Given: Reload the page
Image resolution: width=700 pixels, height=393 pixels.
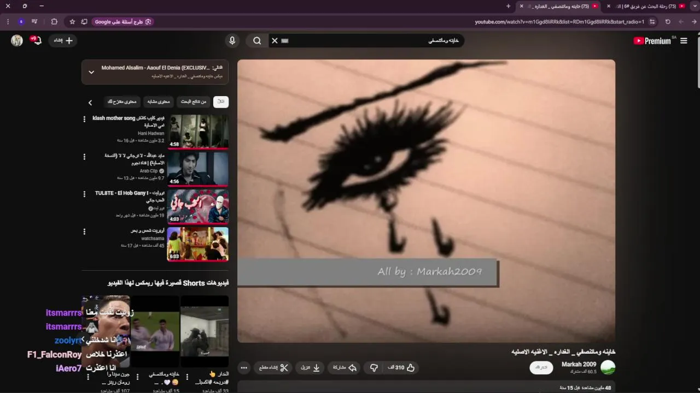Looking at the screenshot, I should tap(668, 21).
